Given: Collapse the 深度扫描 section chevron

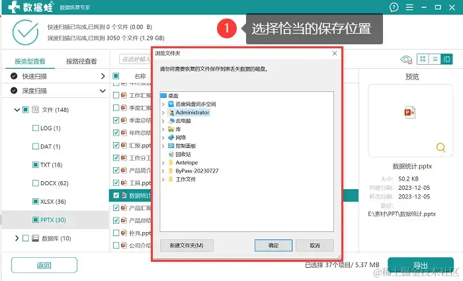Looking at the screenshot, I should (x=103, y=91).
